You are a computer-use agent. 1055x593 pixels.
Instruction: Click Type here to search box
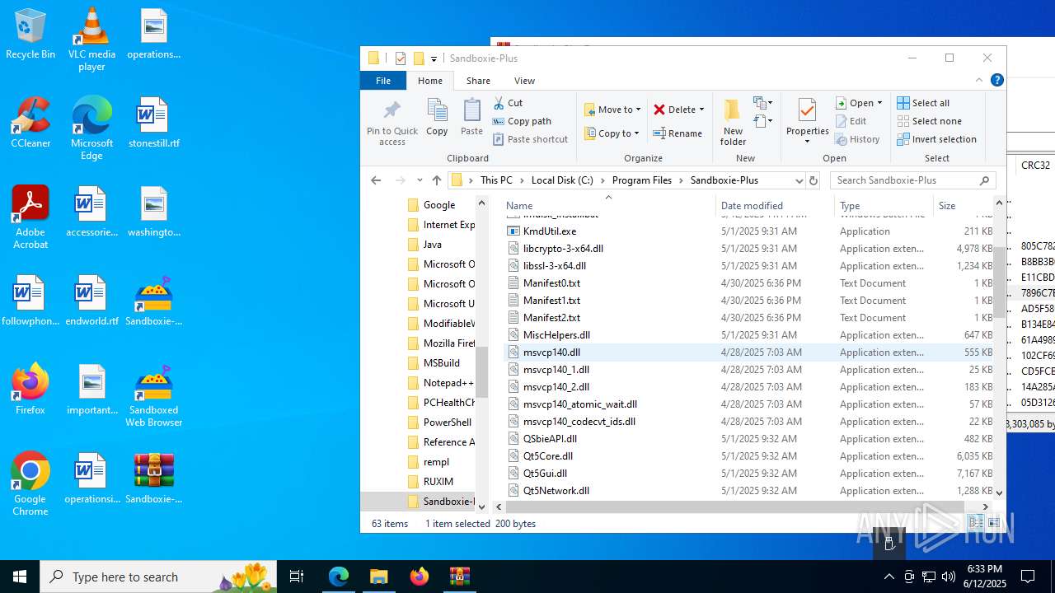(158, 577)
